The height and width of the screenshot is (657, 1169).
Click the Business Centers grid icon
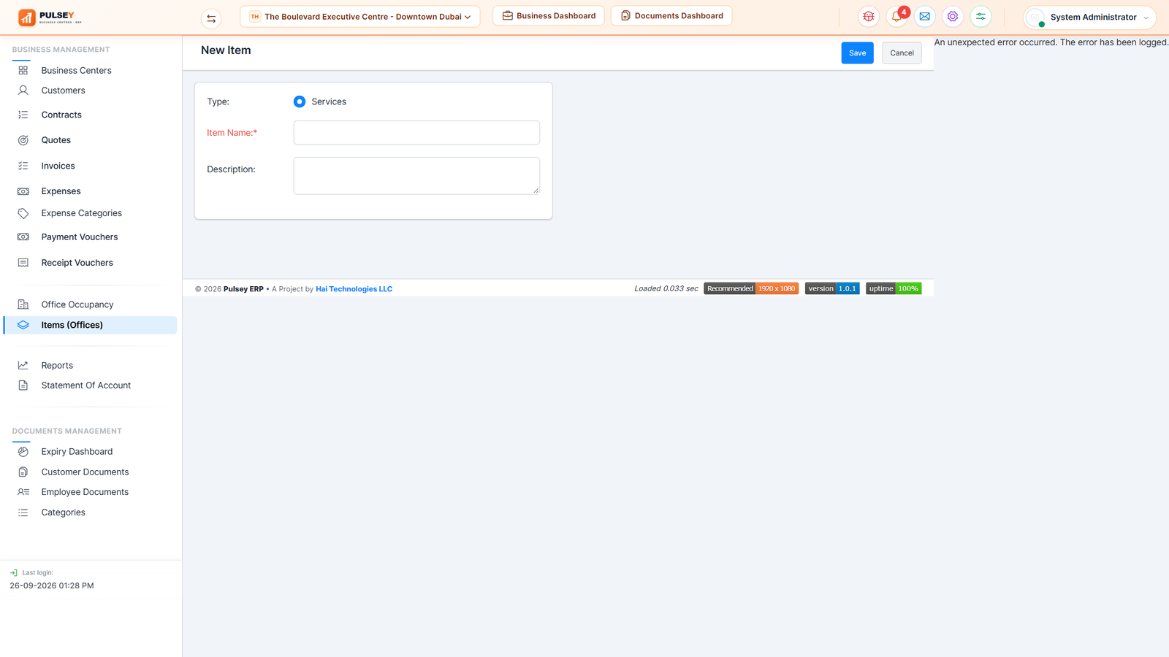(23, 70)
